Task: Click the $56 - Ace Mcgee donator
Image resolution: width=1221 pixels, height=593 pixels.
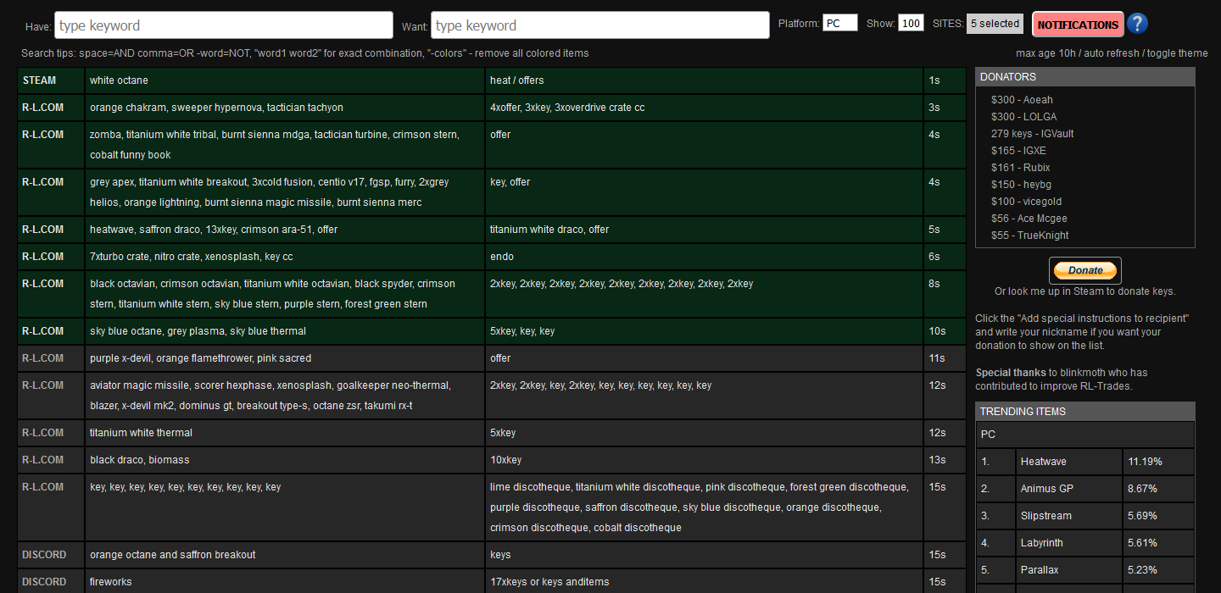Action: pos(1029,219)
